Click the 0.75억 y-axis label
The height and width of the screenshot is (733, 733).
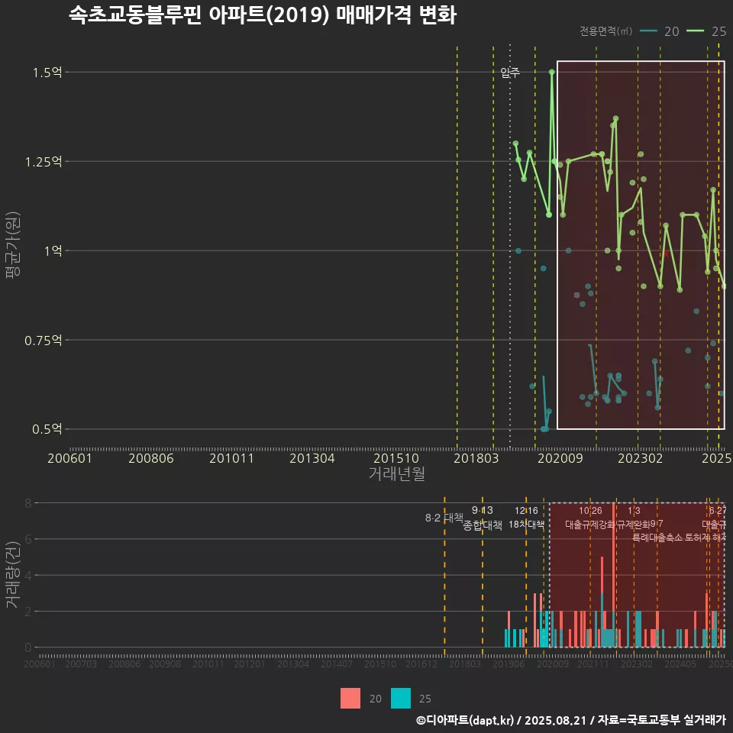click(x=44, y=341)
